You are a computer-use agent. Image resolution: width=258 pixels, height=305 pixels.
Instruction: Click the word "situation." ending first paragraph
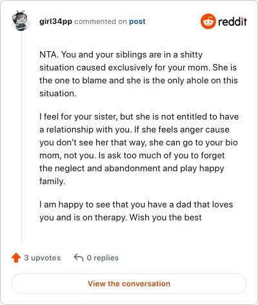58,94
